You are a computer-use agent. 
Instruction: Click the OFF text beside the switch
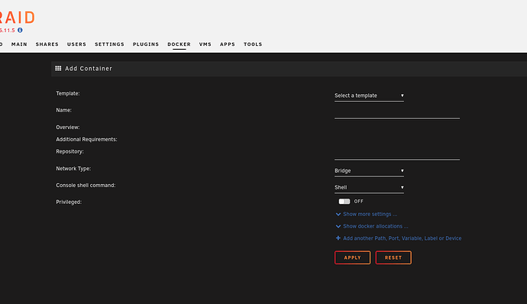(359, 202)
